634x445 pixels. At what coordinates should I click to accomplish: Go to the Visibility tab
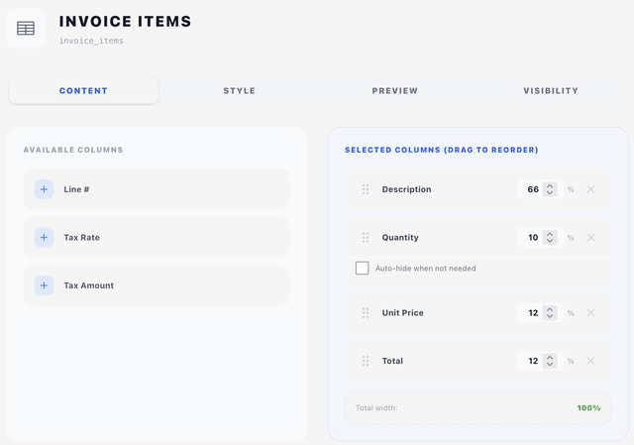(x=551, y=90)
